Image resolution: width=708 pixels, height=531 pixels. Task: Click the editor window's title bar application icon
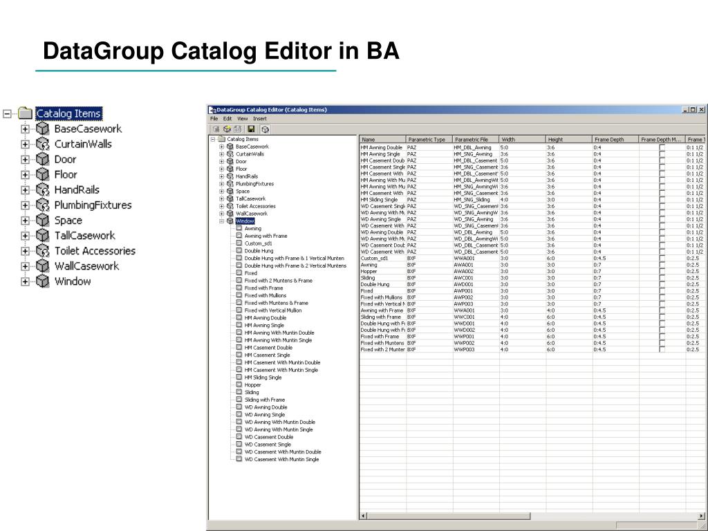212,110
